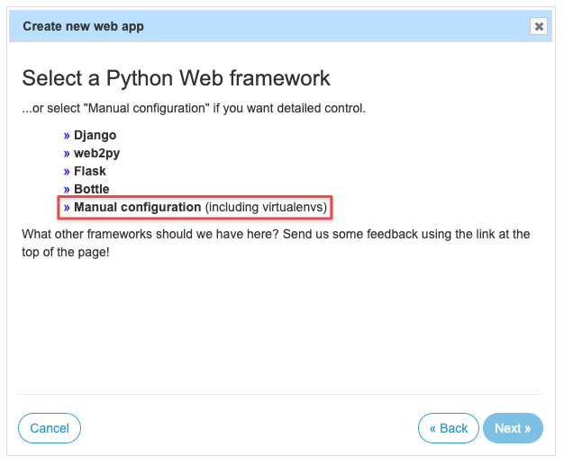Select Bottle from the framework list
564x465 pixels.
point(92,189)
